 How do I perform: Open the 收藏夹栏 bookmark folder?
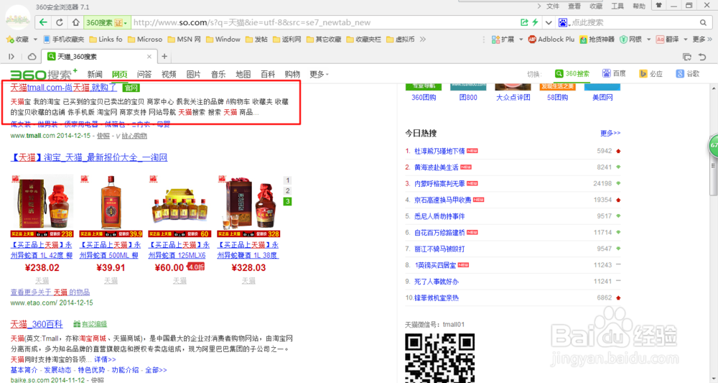click(363, 40)
